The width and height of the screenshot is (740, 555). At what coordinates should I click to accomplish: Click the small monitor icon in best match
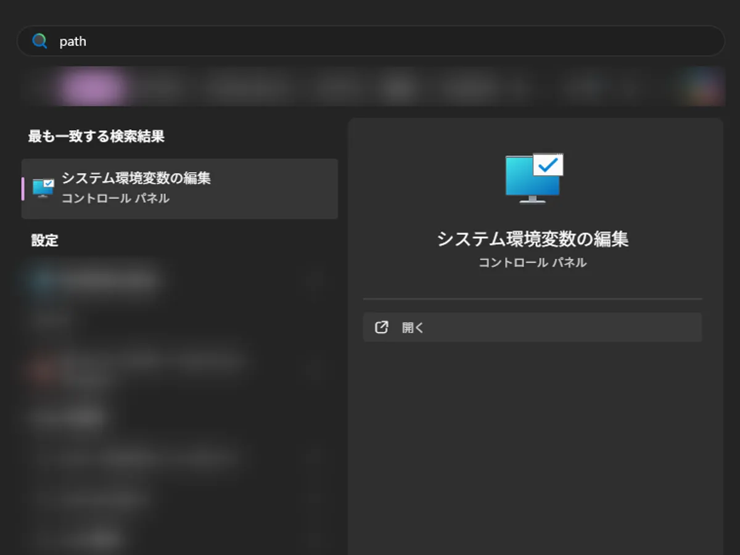tap(43, 188)
